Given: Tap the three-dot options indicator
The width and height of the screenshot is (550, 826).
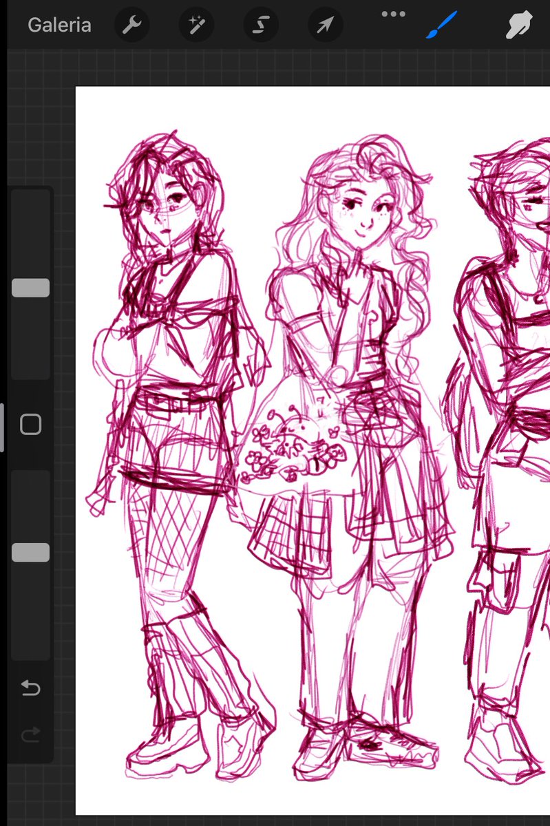Looking at the screenshot, I should [394, 14].
